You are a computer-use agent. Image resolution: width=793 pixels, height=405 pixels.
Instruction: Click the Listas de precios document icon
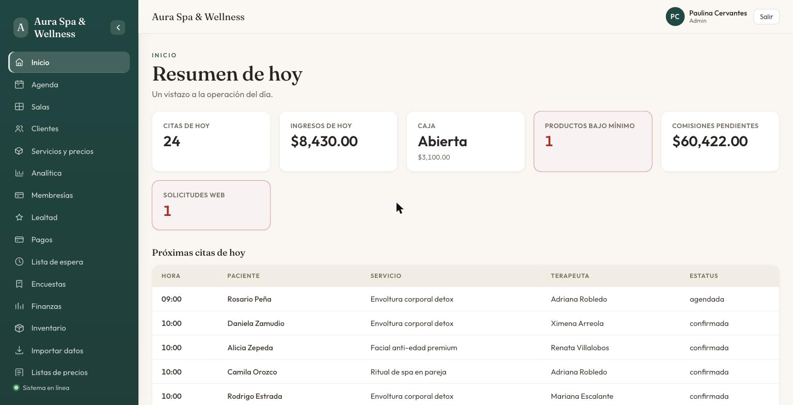point(19,372)
